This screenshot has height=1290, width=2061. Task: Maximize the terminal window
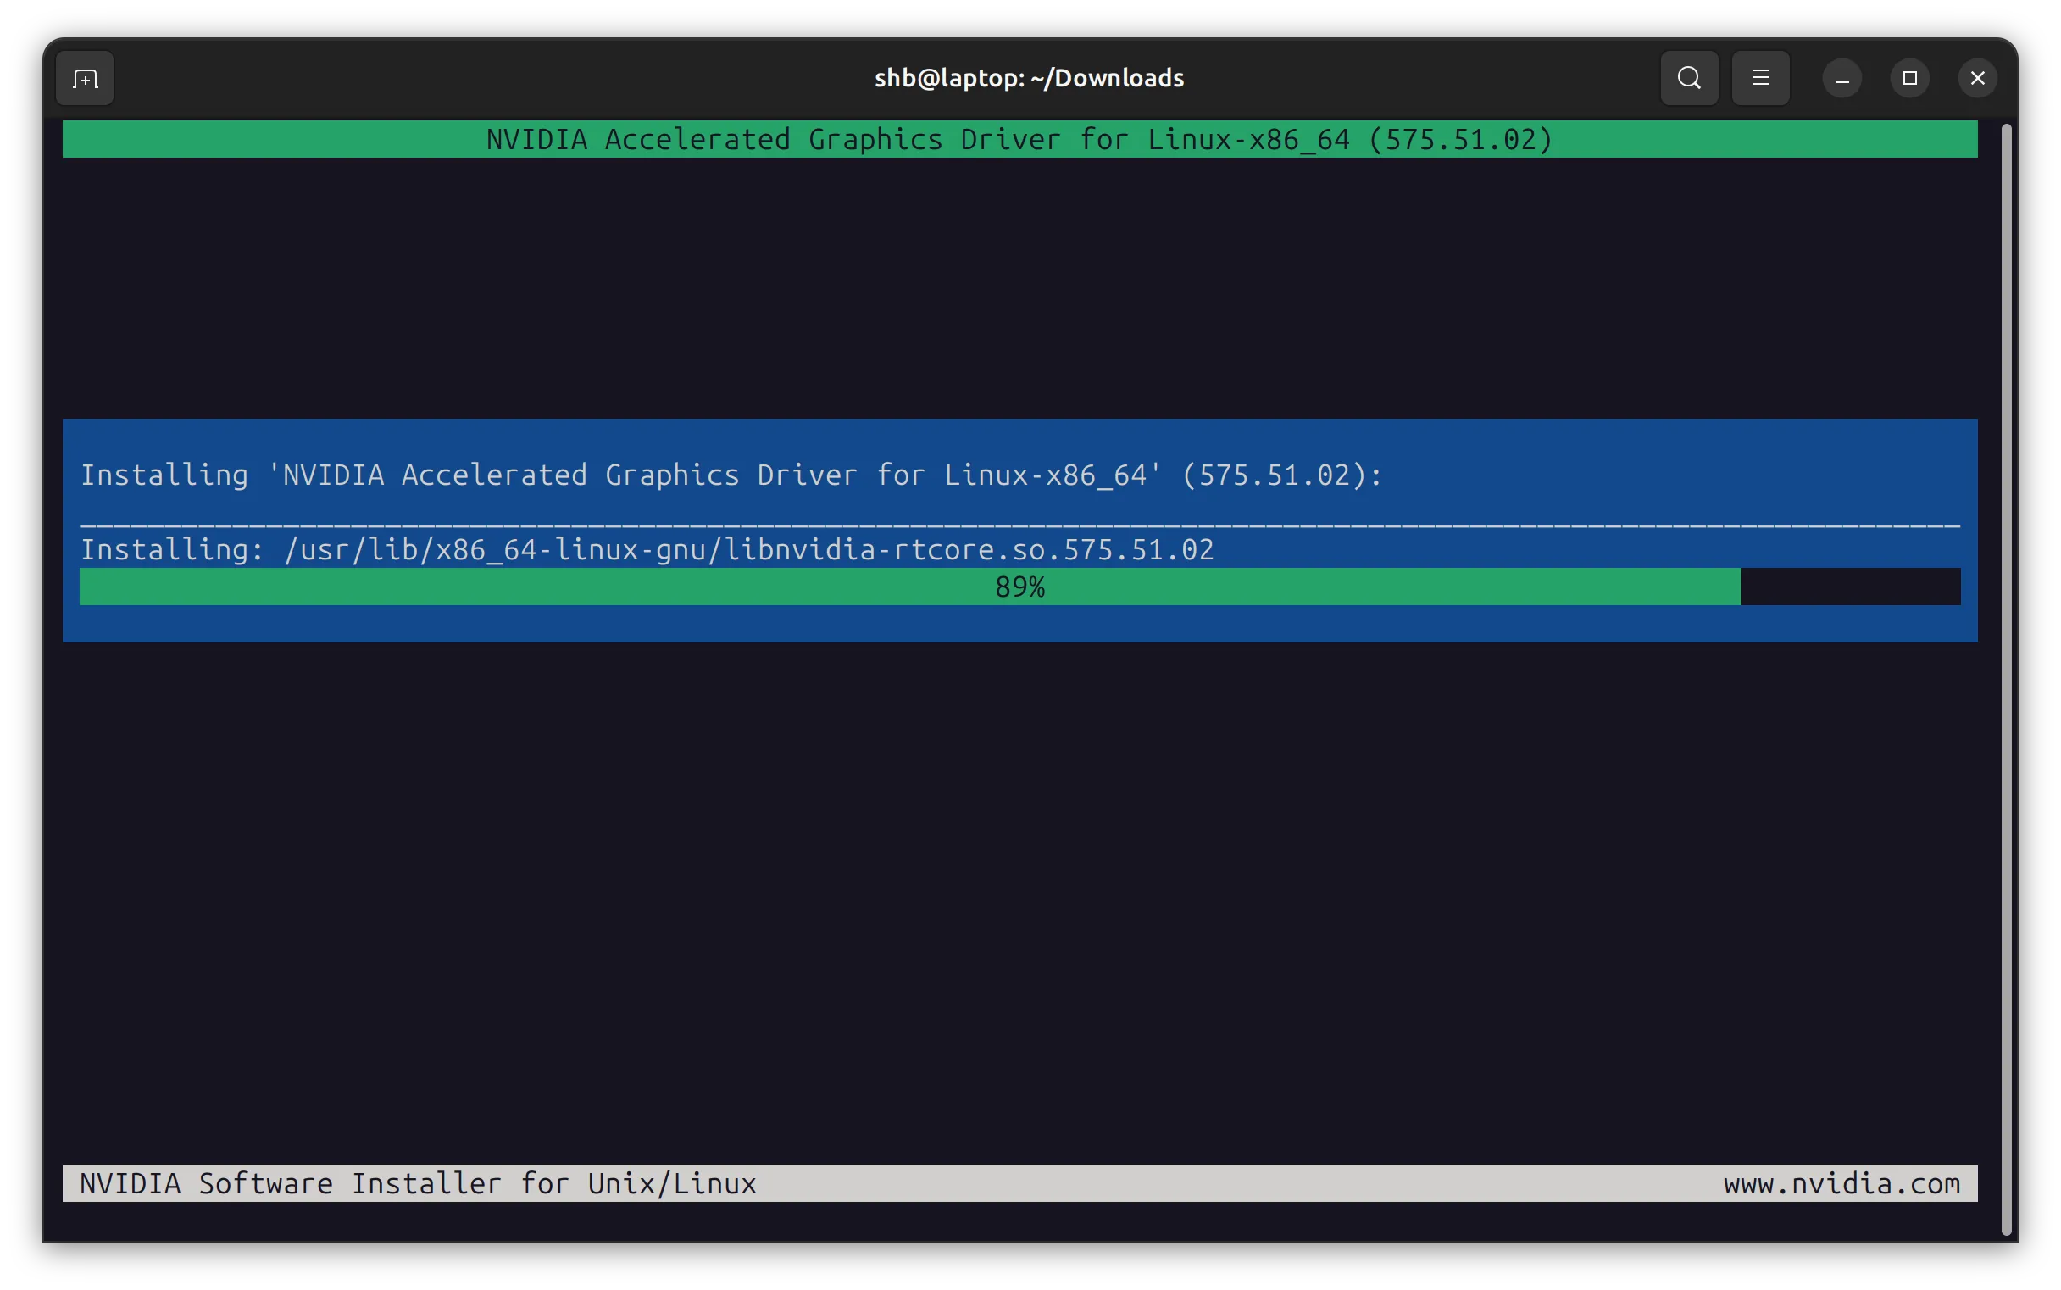point(1909,79)
